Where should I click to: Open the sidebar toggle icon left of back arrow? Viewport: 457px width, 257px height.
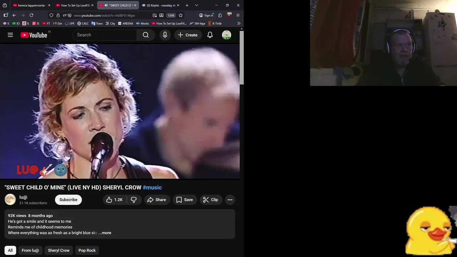tap(6, 15)
